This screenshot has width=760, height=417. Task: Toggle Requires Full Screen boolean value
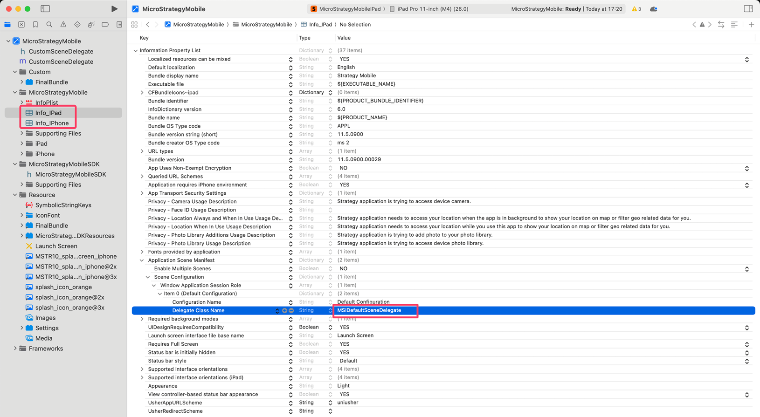pyautogui.click(x=746, y=344)
